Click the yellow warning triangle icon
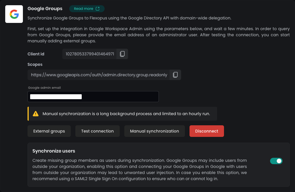 click(36, 114)
